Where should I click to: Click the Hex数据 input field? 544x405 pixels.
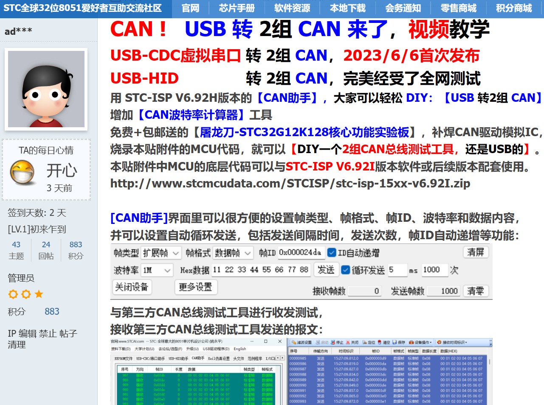(x=261, y=270)
